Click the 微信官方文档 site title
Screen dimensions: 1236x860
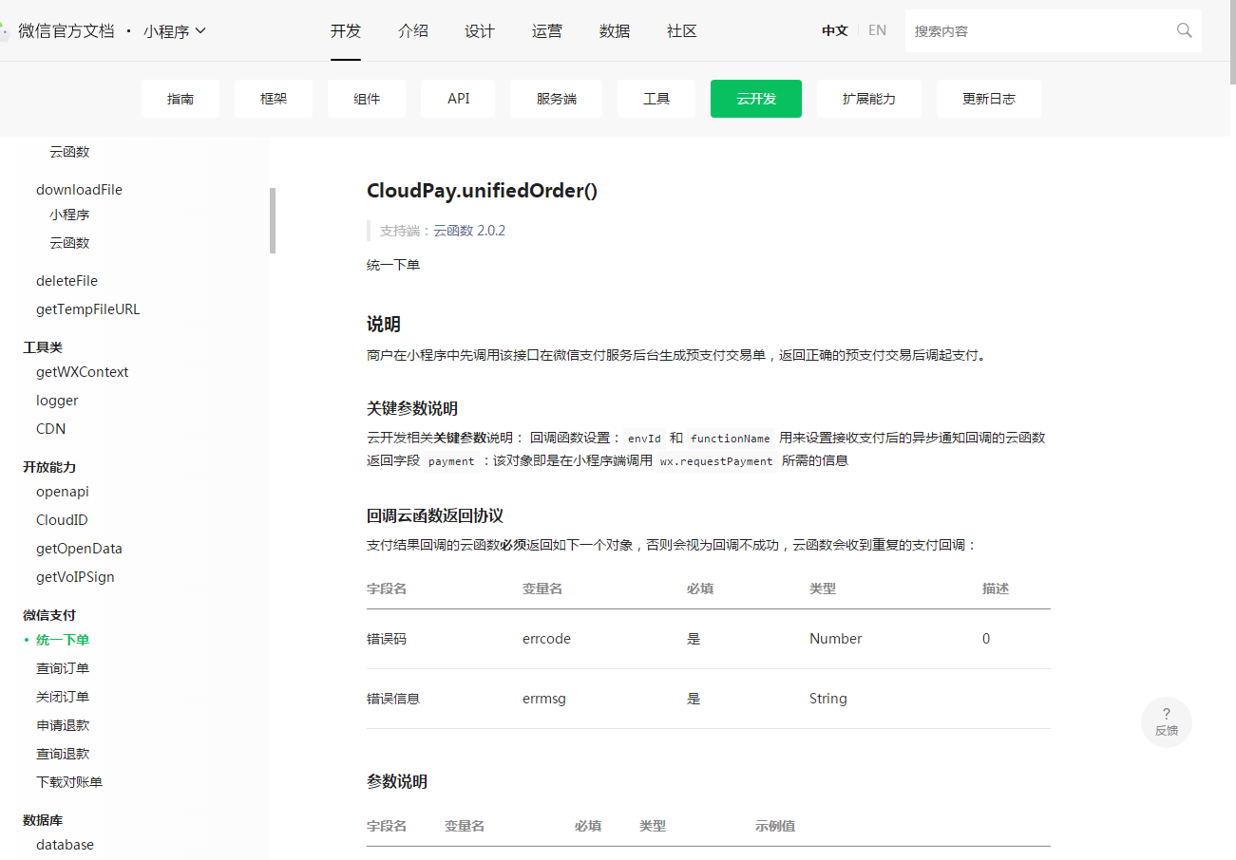point(66,31)
